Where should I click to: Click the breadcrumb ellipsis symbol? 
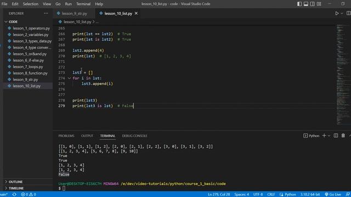(x=97, y=22)
